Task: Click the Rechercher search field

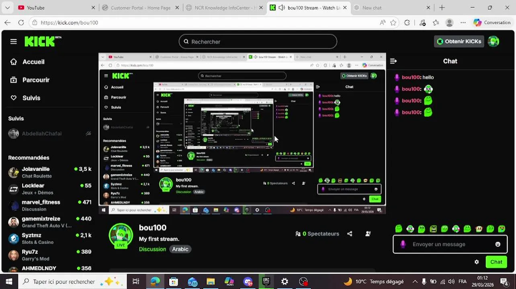Action: point(258,41)
